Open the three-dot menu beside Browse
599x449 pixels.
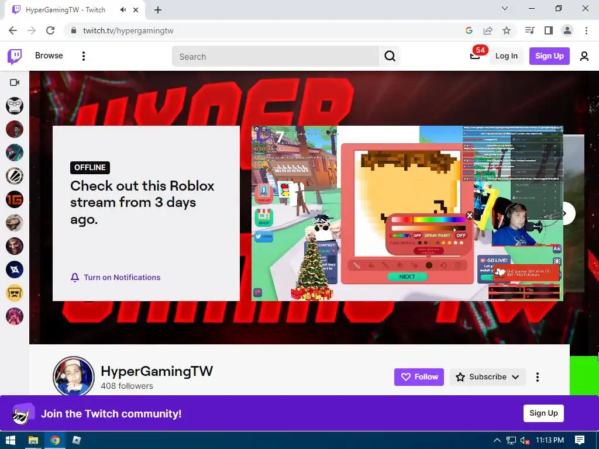(x=83, y=56)
